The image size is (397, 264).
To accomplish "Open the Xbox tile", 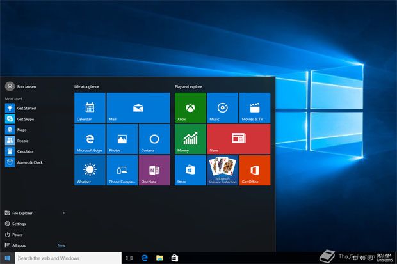I will [190, 108].
